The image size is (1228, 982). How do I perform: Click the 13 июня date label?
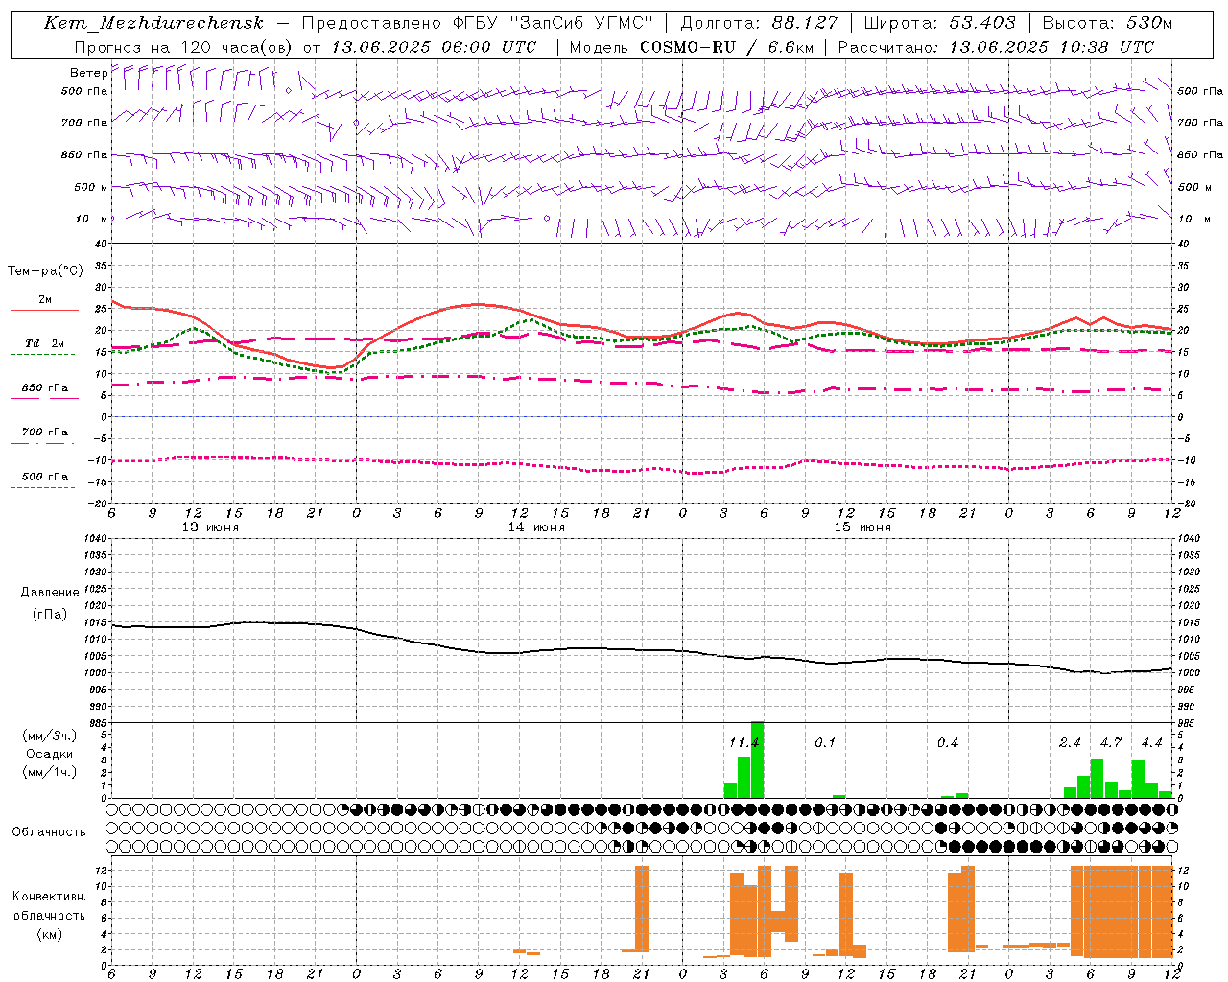(x=211, y=527)
